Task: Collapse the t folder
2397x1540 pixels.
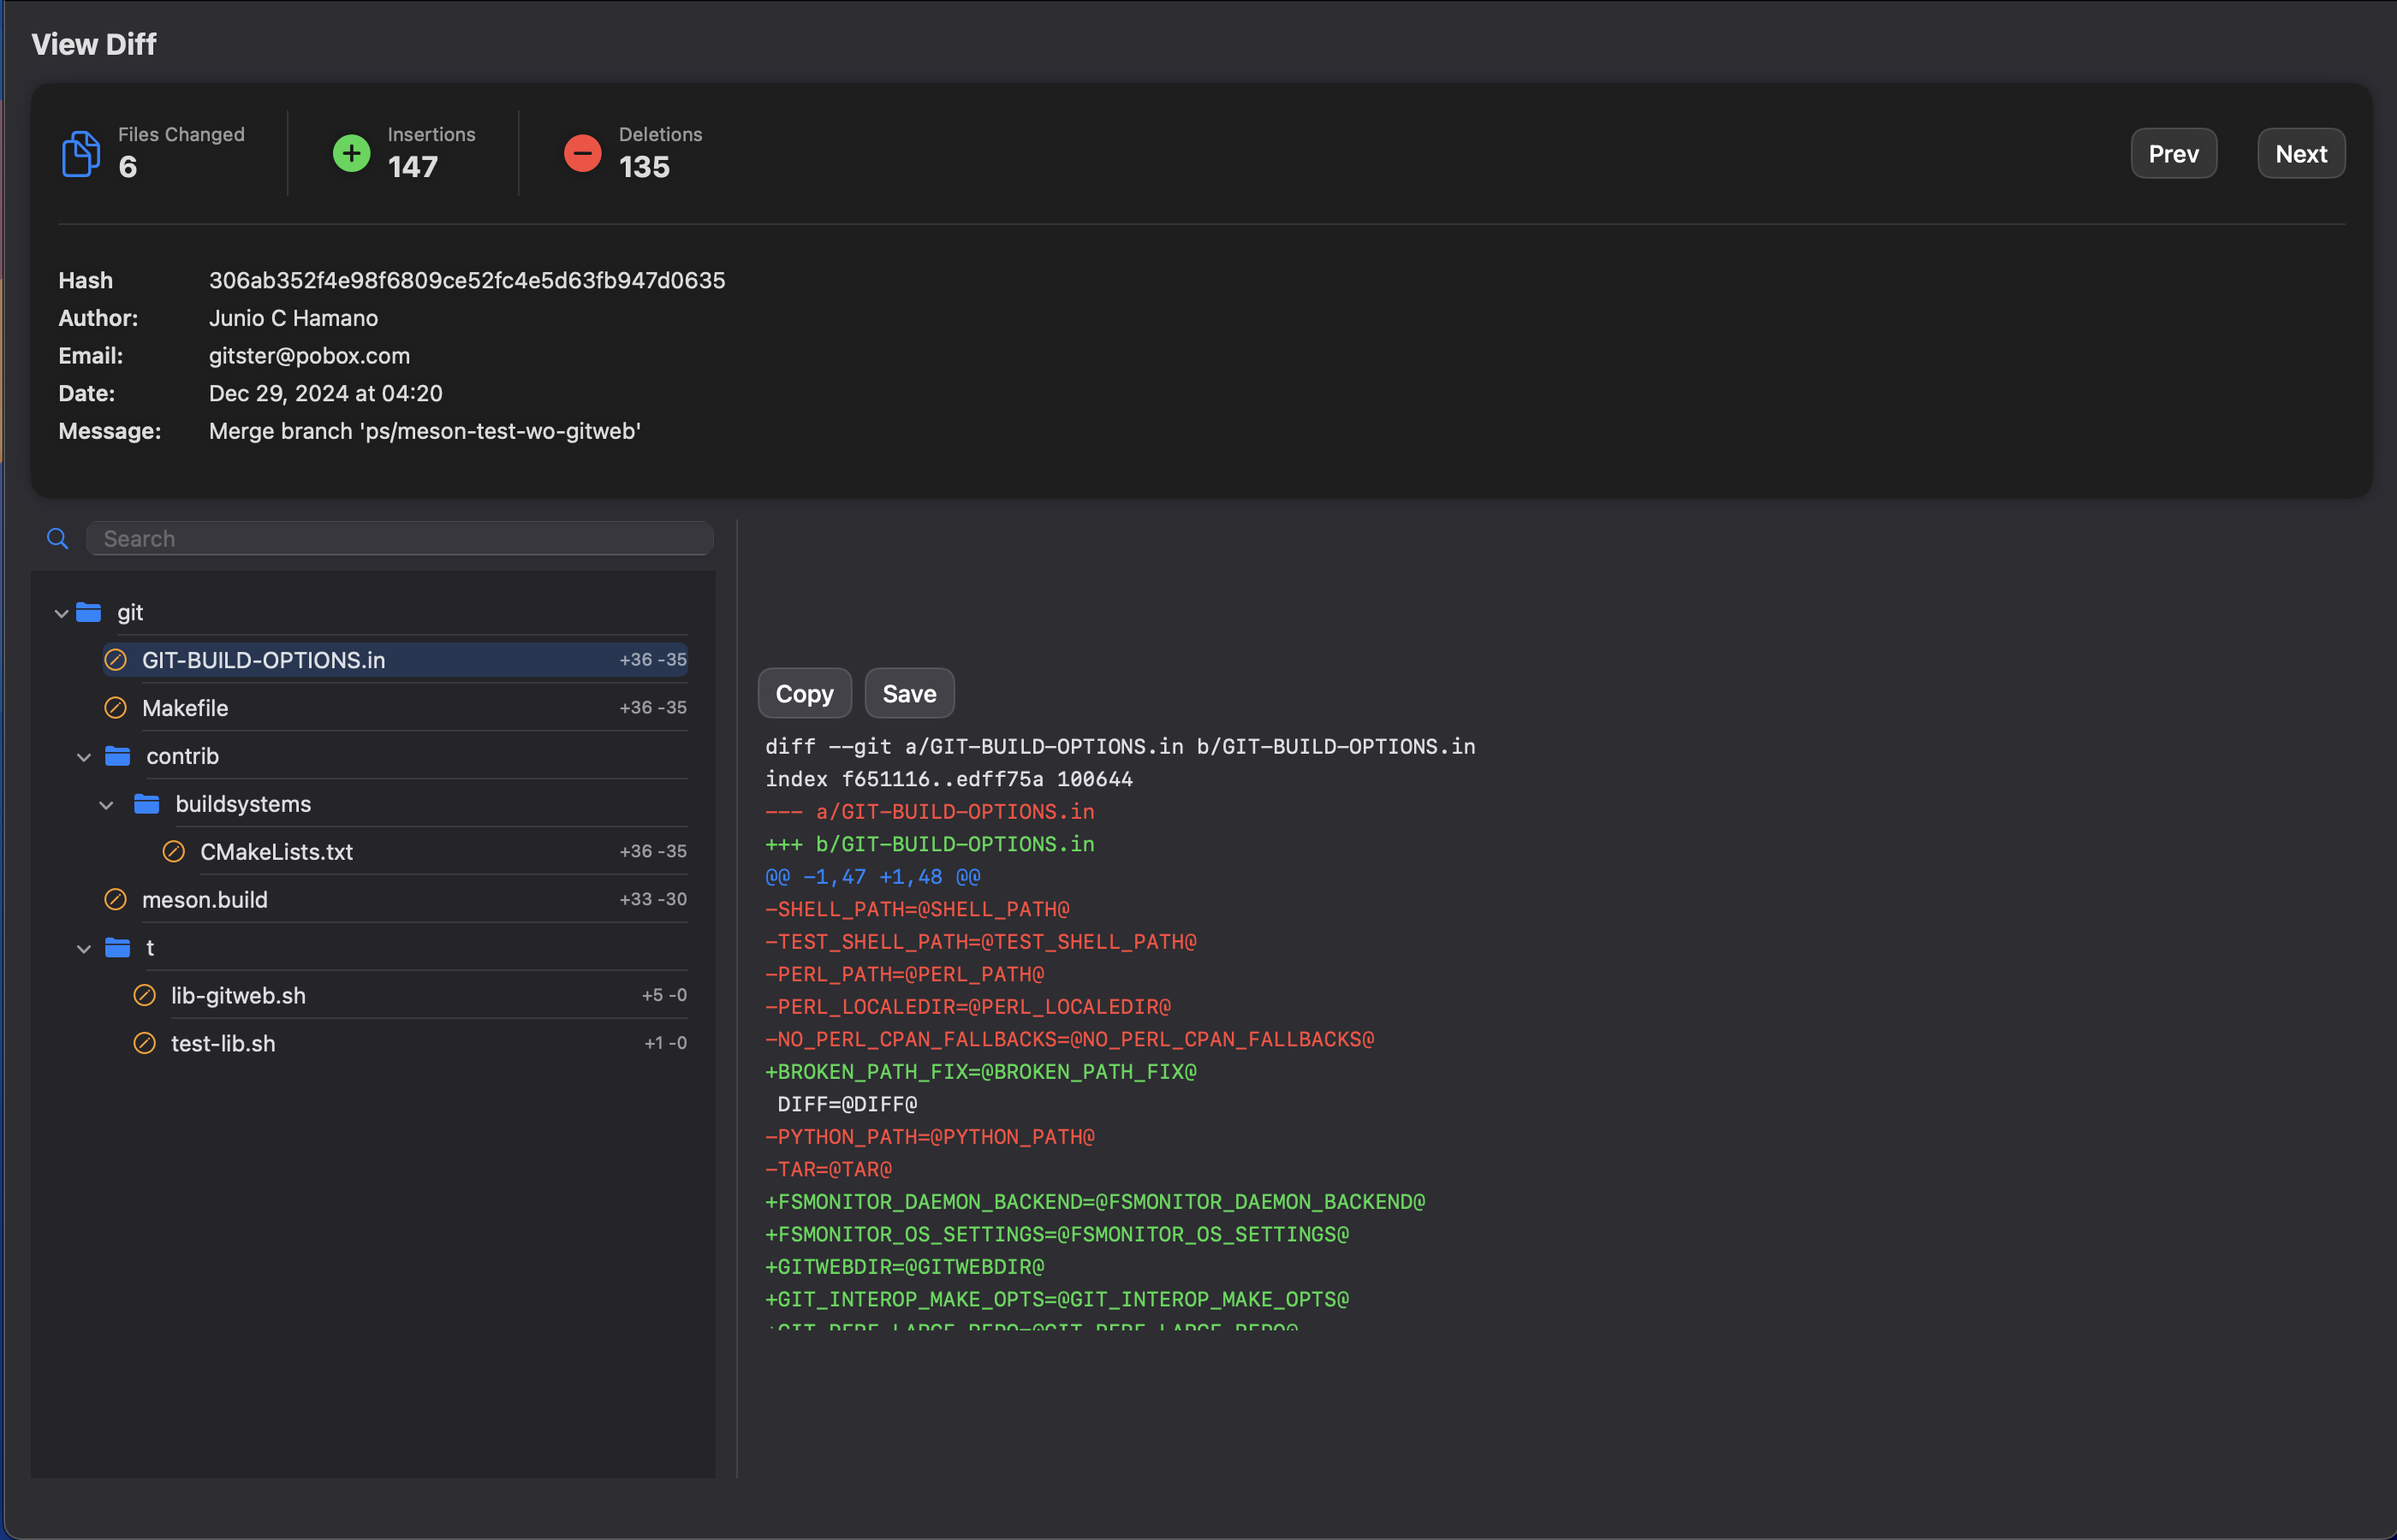Action: 84,948
